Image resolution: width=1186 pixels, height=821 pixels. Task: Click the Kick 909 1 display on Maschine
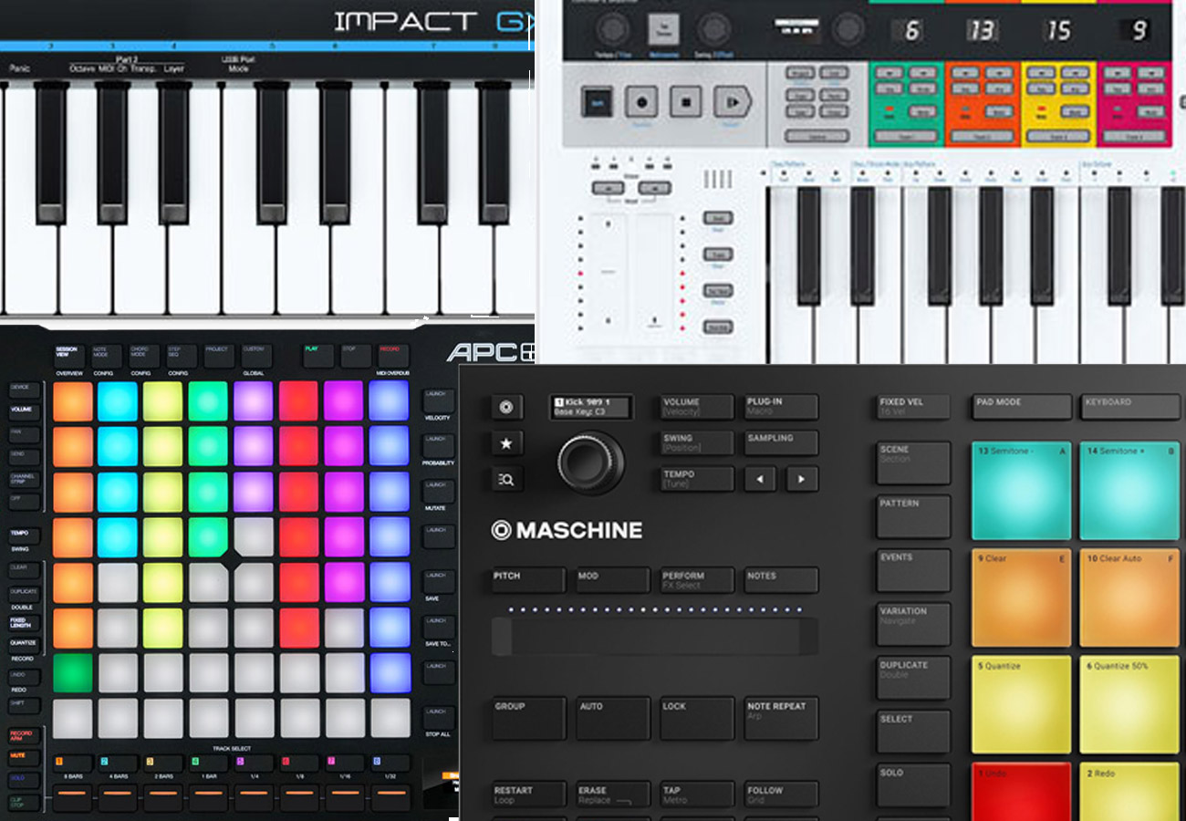(591, 407)
